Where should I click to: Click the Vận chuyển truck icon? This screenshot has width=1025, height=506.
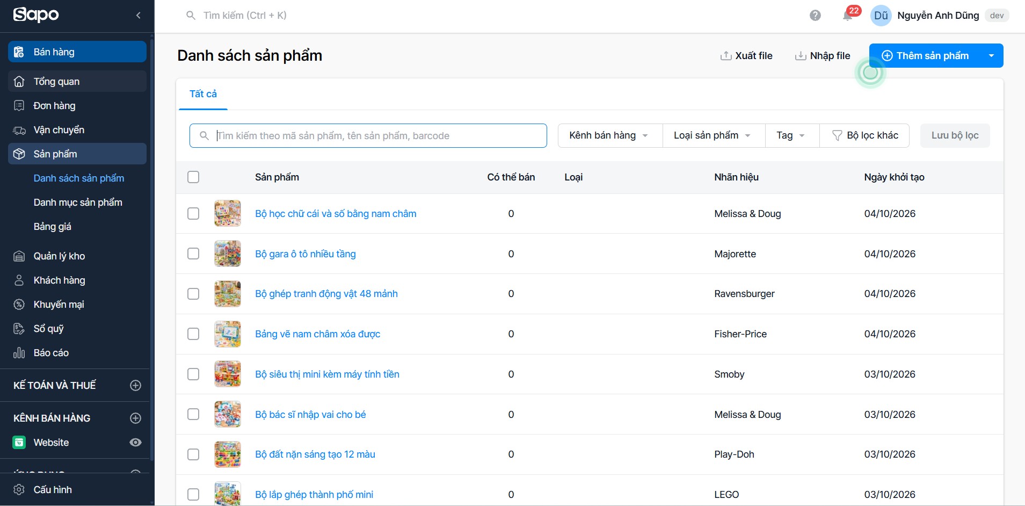click(19, 130)
